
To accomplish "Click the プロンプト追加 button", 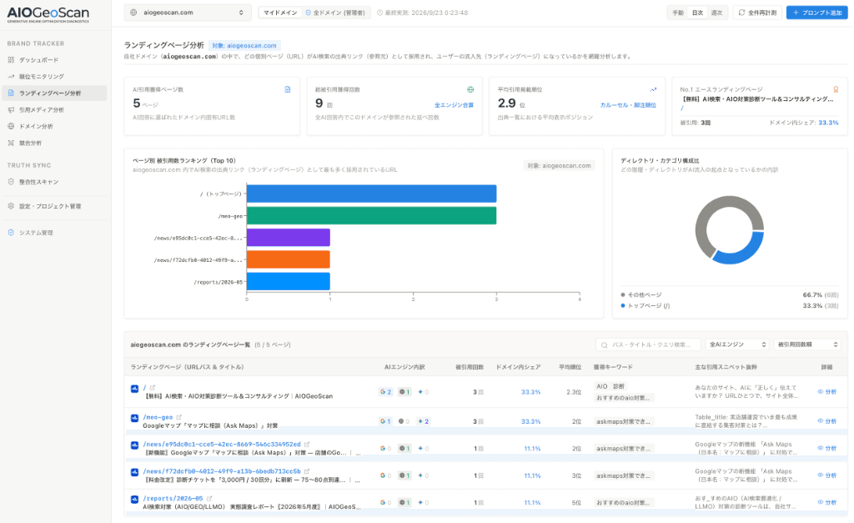I will (x=817, y=13).
